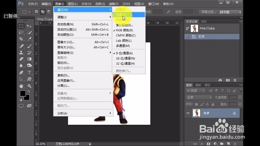Toggle lock all padlock
This screenshot has height=146, width=260.
click(x=213, y=104)
